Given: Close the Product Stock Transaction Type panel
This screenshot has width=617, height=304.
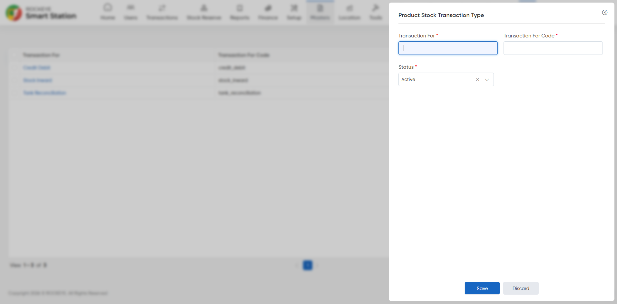Looking at the screenshot, I should (x=605, y=13).
